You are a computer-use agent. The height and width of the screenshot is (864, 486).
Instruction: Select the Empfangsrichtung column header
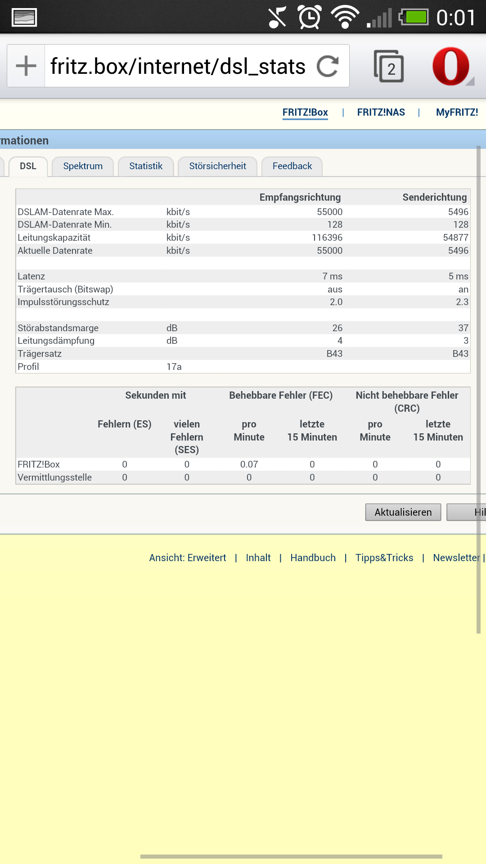300,197
